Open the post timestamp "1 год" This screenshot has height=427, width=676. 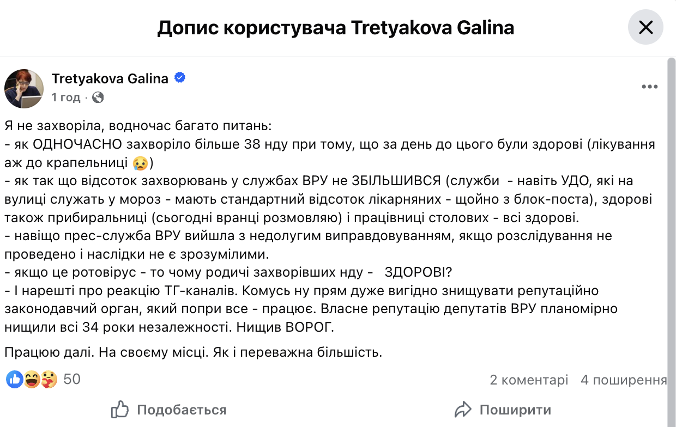tap(65, 97)
